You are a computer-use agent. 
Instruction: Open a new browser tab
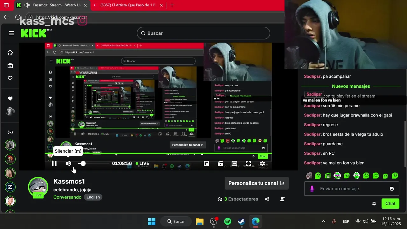click(172, 5)
